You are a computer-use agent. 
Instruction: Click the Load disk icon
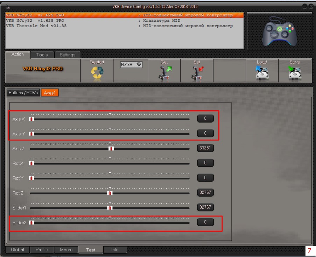click(x=262, y=73)
